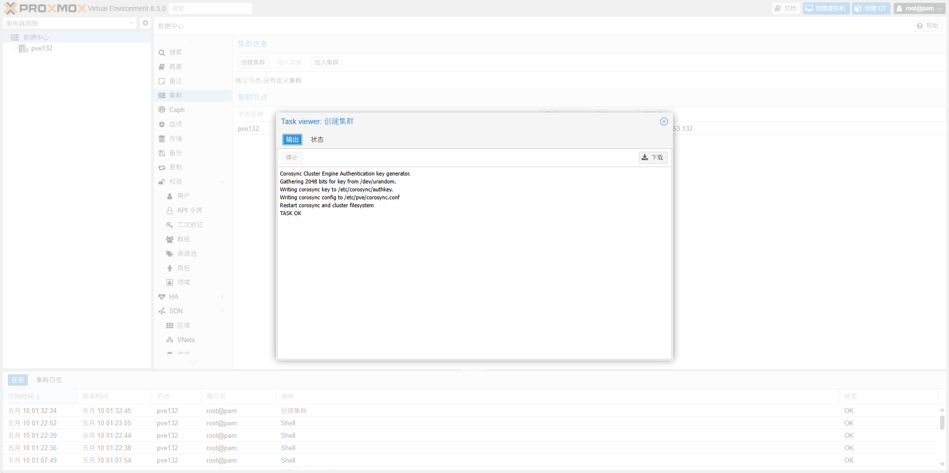
Task: Select the 输出 tab in Task viewer
Action: click(x=292, y=139)
